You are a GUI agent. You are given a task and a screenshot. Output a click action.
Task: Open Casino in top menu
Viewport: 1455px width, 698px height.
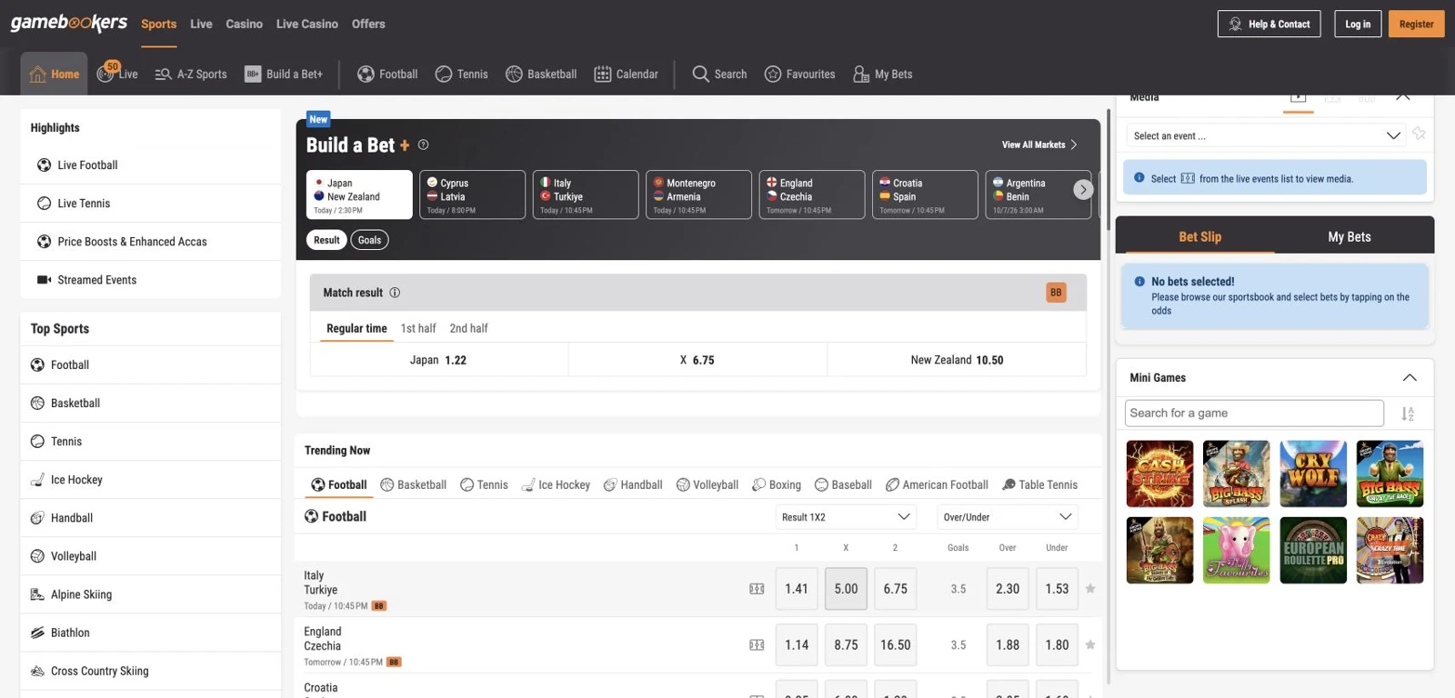(x=244, y=24)
